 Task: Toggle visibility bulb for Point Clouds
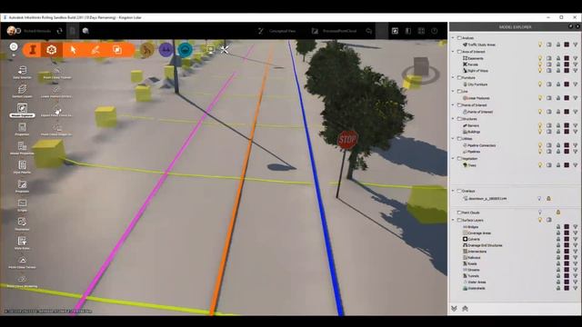click(x=540, y=213)
